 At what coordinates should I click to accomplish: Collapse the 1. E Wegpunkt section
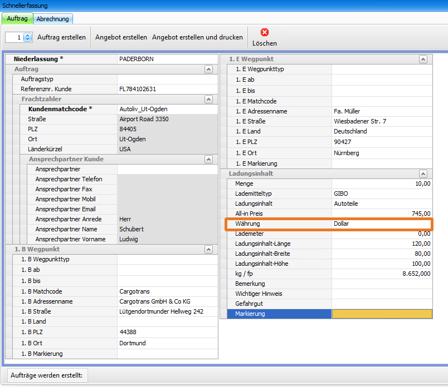423,59
